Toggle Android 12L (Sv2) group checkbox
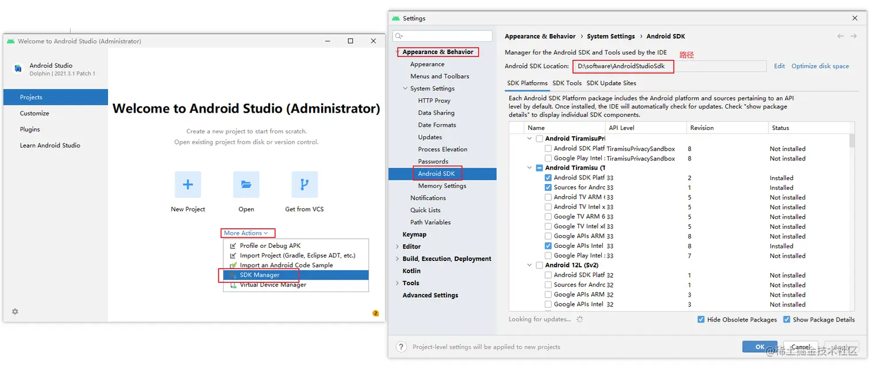This screenshot has width=869, height=368. click(x=539, y=266)
